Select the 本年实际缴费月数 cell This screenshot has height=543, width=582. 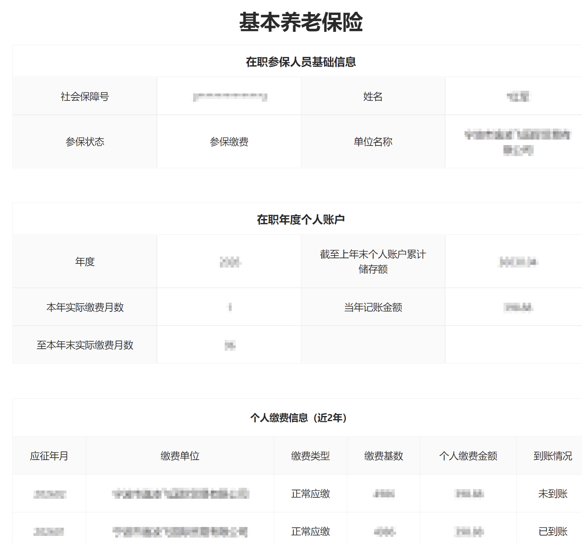84,307
